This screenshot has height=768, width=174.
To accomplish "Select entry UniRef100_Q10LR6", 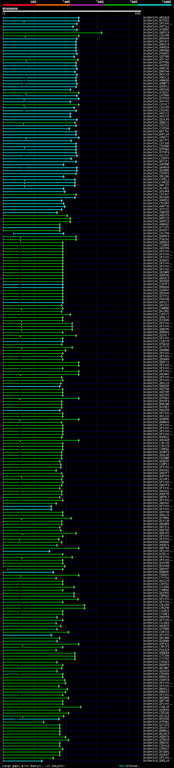I will [156, 120].
